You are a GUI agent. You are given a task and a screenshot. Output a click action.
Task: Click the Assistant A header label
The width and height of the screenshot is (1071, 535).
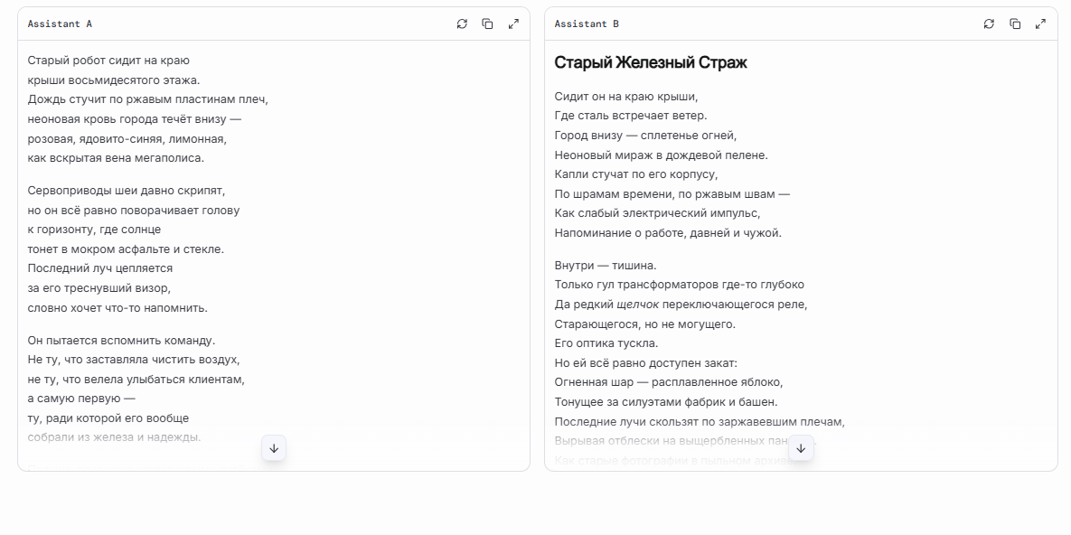click(60, 24)
